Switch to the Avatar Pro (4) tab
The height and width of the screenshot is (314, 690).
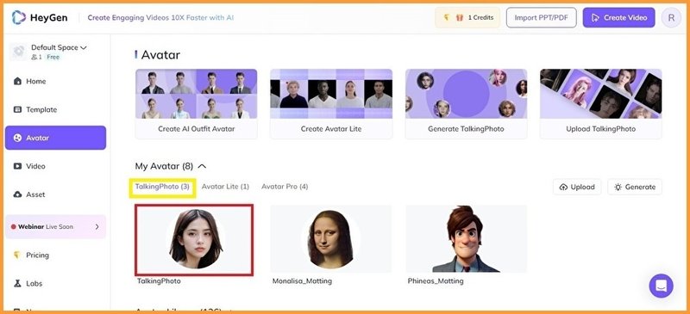(285, 187)
